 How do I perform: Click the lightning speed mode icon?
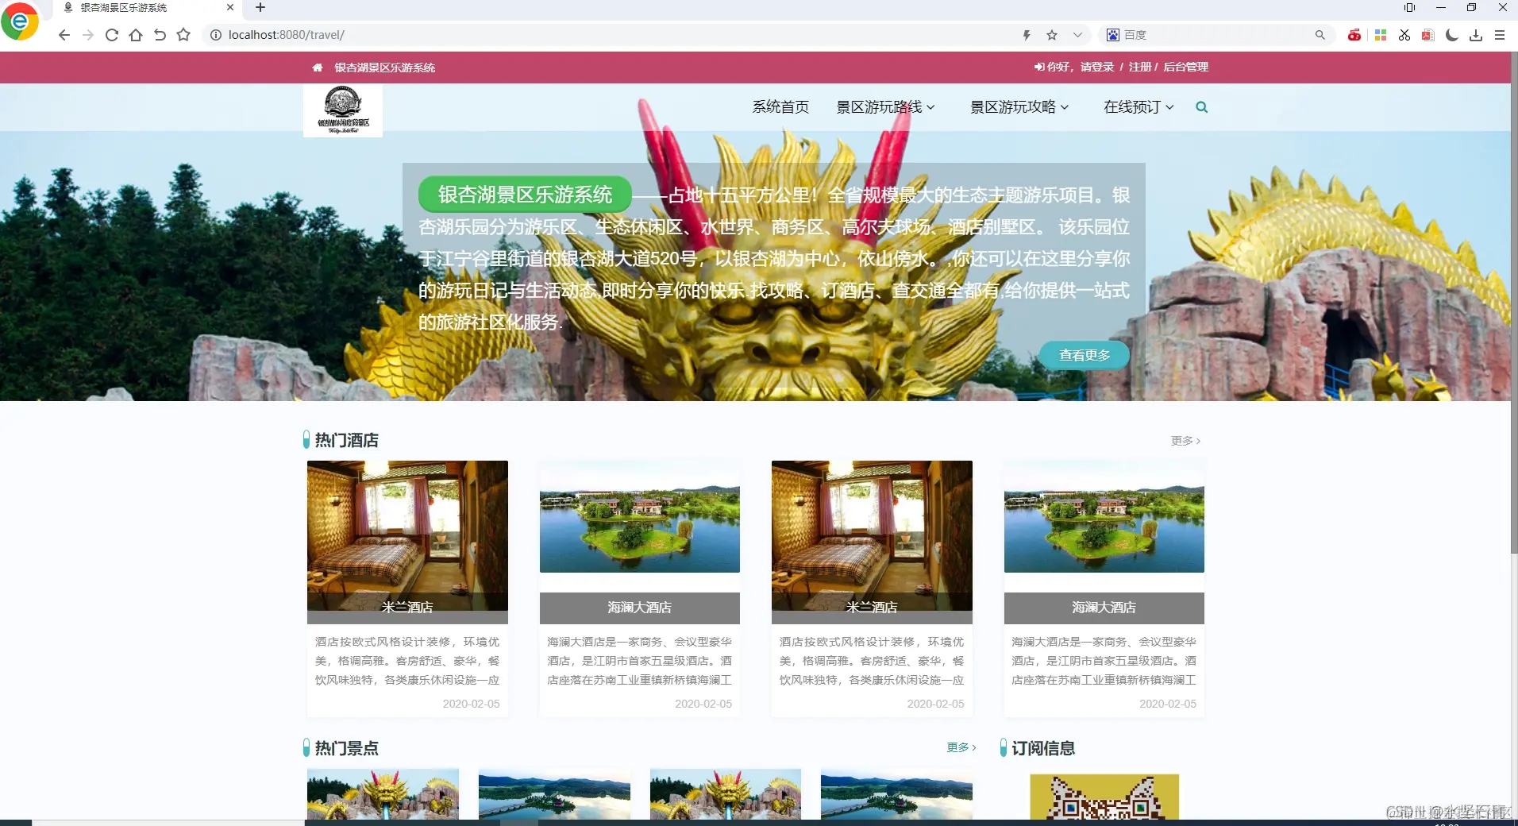click(x=1027, y=35)
